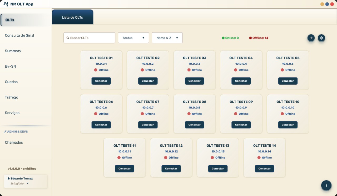Click red status dot on OLT TESTE 08
Viewport: 337px width, 196px height.
click(189, 114)
